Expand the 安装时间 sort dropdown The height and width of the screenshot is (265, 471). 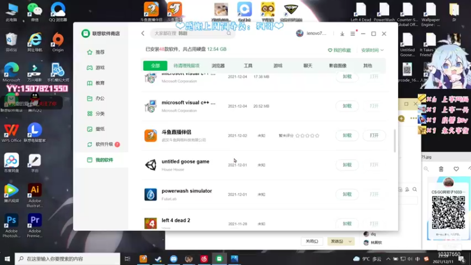pos(373,50)
